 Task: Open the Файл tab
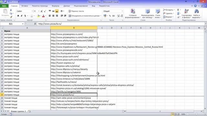(4, 6)
